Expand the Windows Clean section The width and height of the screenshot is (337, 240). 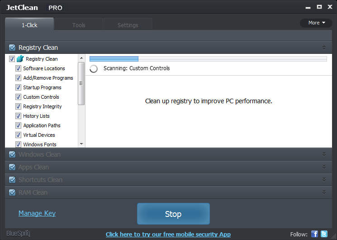[x=324, y=154]
